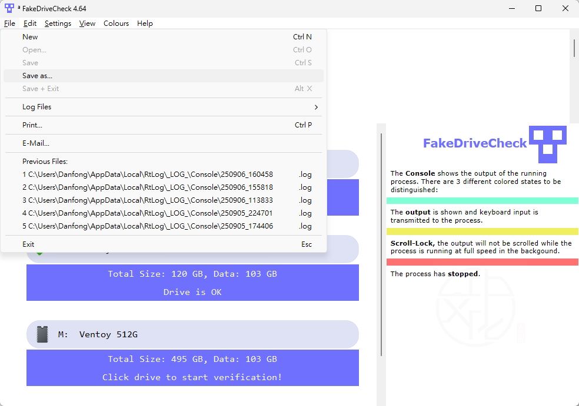
Task: Click 'Total Size: 495 GB, Data: 103 GB'
Action: coord(192,359)
